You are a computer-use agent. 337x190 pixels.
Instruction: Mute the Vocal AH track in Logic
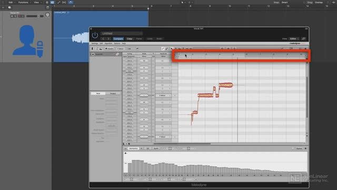(12, 16)
